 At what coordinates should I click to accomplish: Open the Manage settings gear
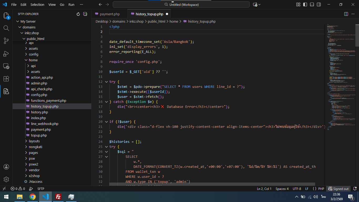click(x=6, y=179)
